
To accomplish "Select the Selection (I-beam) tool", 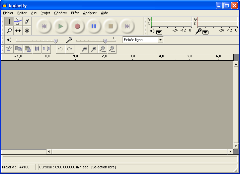I will click(9, 21).
